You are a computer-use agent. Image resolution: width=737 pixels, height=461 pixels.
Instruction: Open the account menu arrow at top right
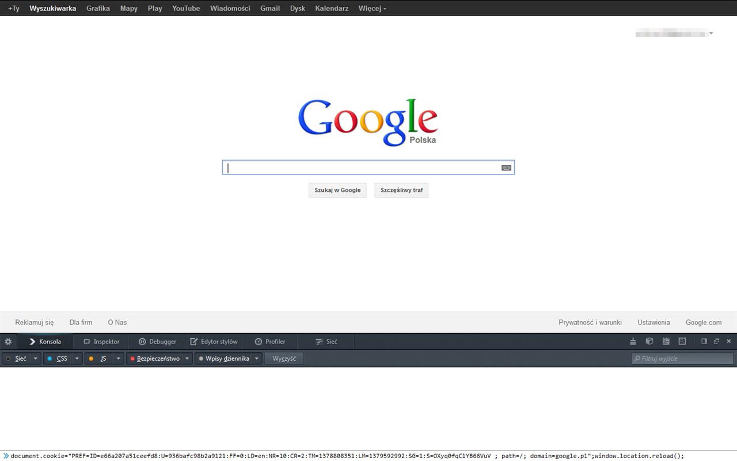[711, 33]
